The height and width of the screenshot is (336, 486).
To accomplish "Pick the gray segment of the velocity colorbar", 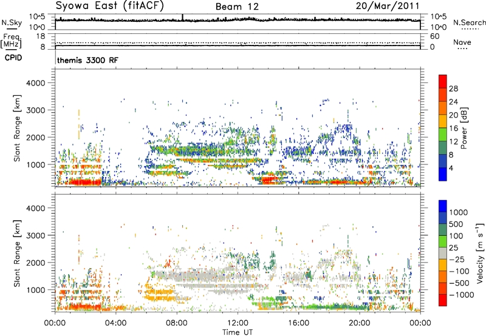I will pyautogui.click(x=443, y=253).
